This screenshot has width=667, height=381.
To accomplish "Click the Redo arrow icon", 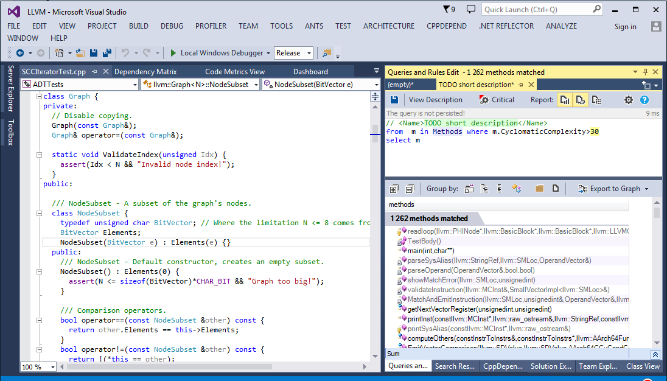I will point(147,53).
